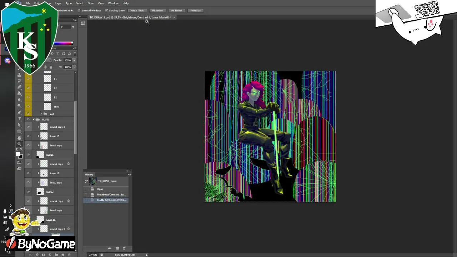This screenshot has height=257, width=457.
Task: Select the Path Selection tool
Action: click(20, 125)
